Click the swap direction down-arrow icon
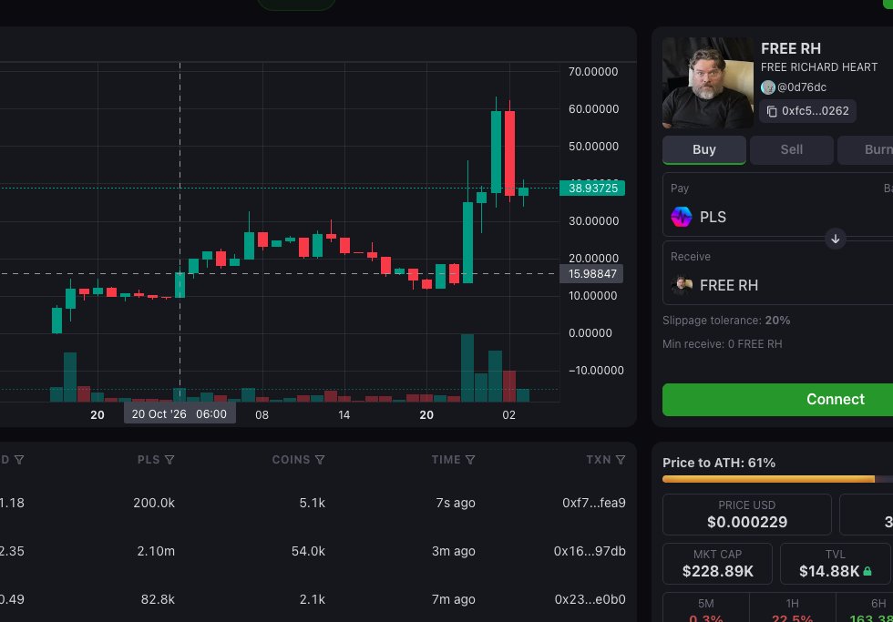The width and height of the screenshot is (893, 622). 836,239
